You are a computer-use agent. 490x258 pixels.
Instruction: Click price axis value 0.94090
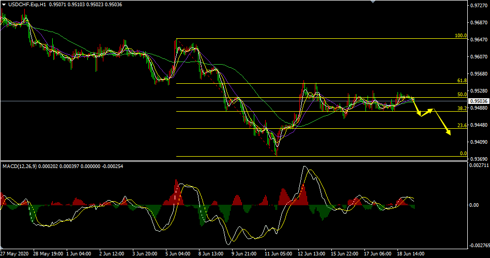pyautogui.click(x=479, y=142)
